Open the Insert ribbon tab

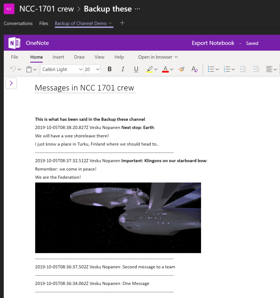coord(58,57)
